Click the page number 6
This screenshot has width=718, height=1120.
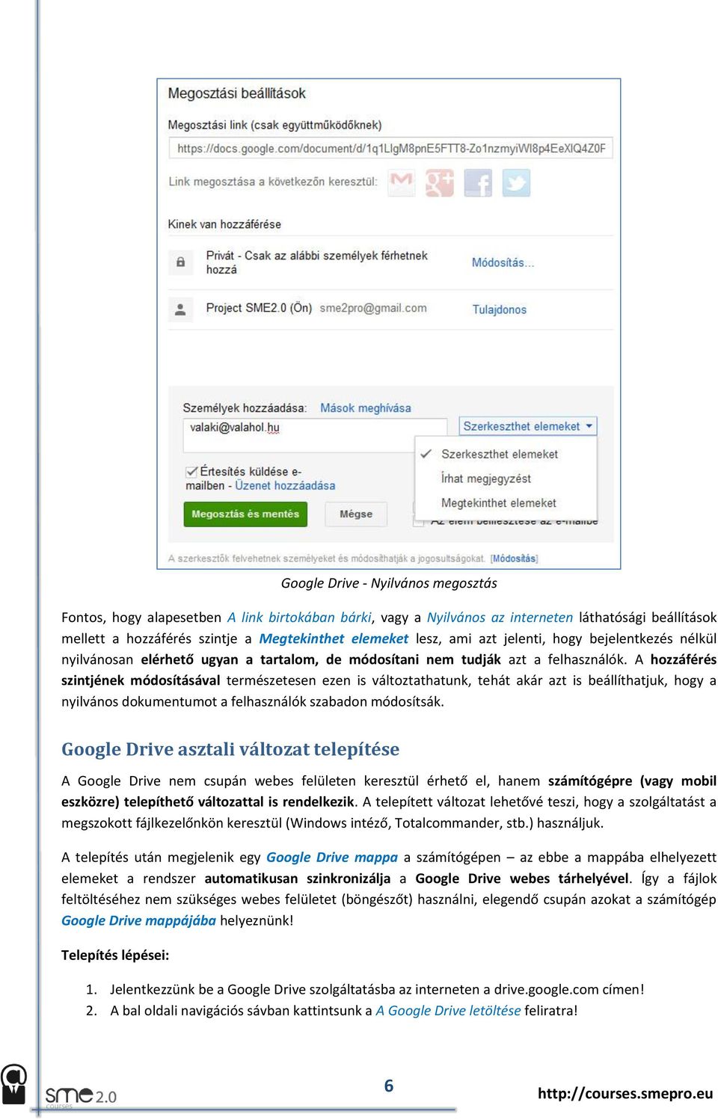coord(389,1086)
